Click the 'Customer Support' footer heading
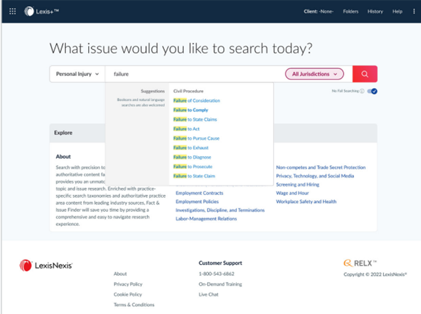421x314 pixels. tap(220, 263)
